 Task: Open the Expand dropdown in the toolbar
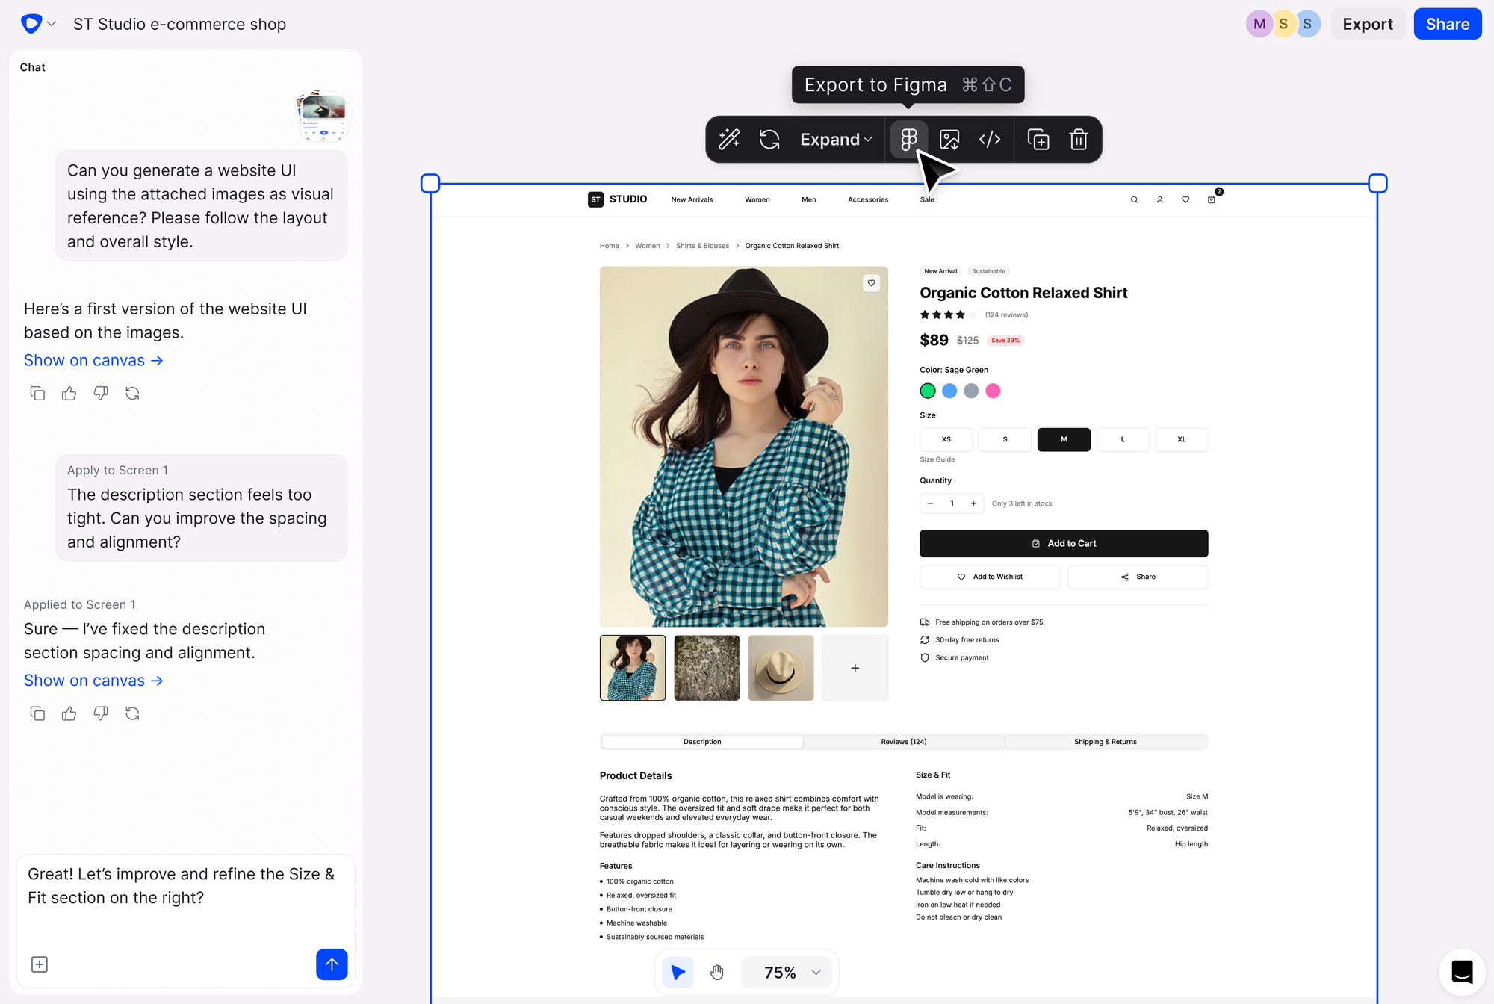834,139
